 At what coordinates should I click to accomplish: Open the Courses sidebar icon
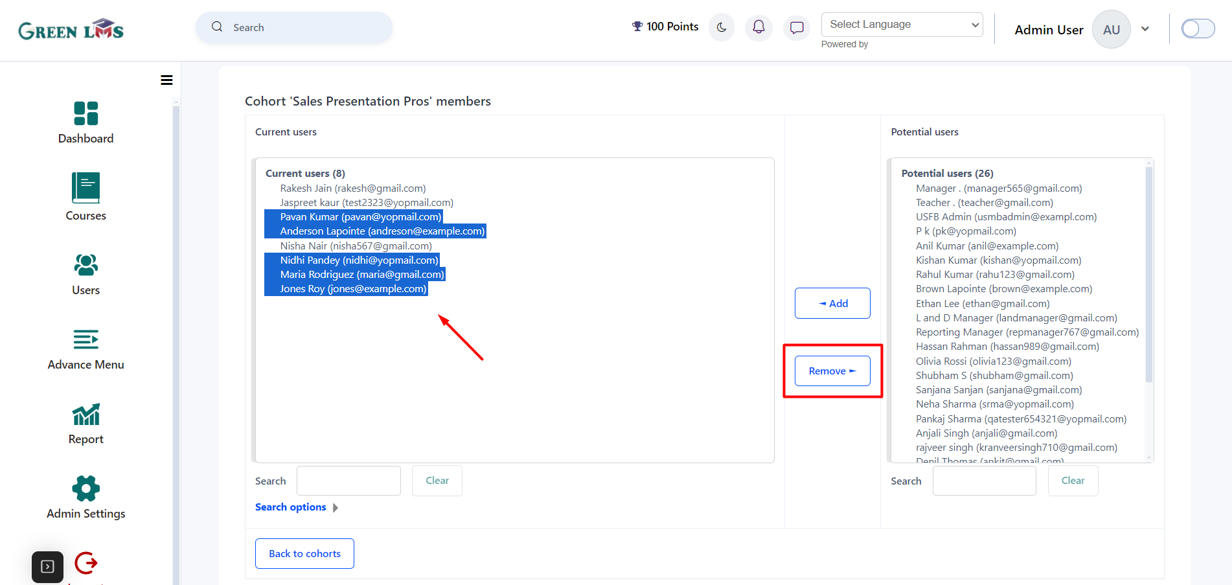click(86, 188)
